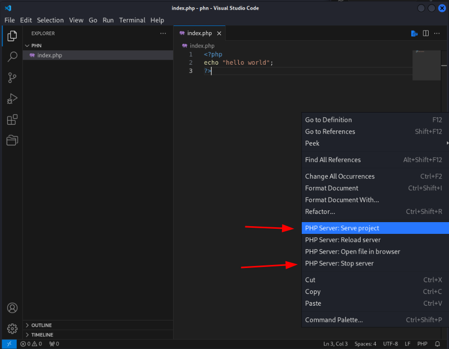
Task: Click the notifications bell icon
Action: 437,343
